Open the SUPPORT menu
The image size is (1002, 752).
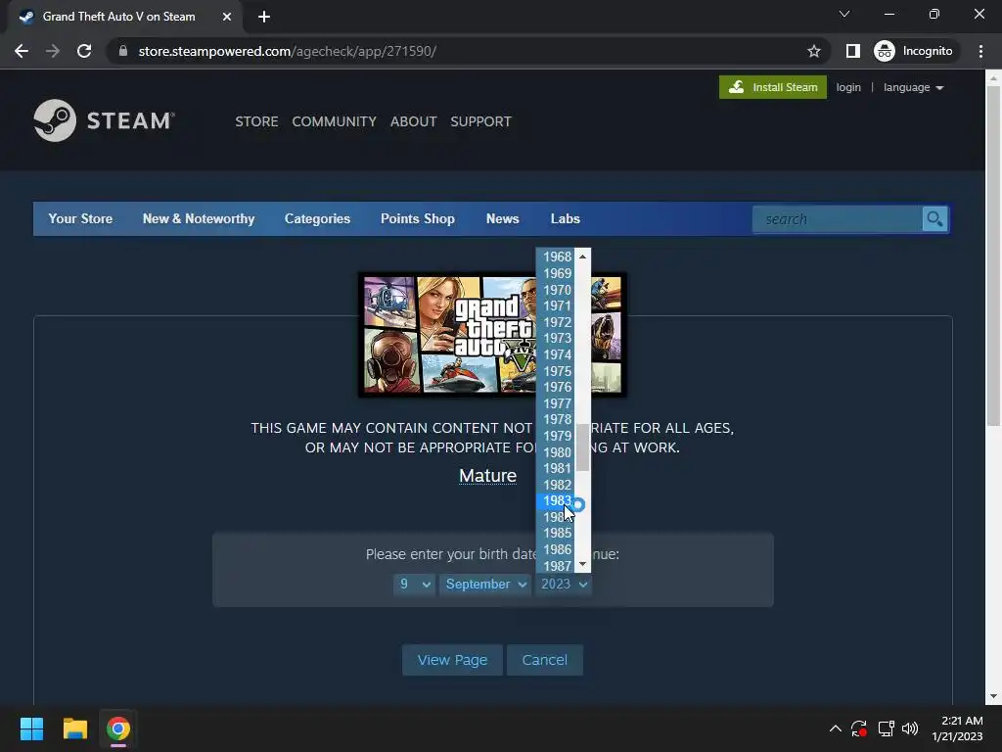point(480,121)
